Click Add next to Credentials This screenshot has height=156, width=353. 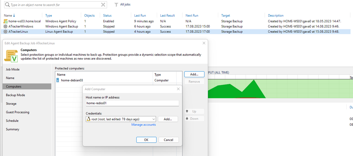[168, 119]
